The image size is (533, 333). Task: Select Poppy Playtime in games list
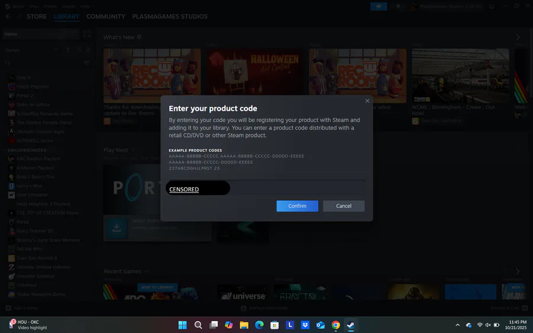coord(33,87)
